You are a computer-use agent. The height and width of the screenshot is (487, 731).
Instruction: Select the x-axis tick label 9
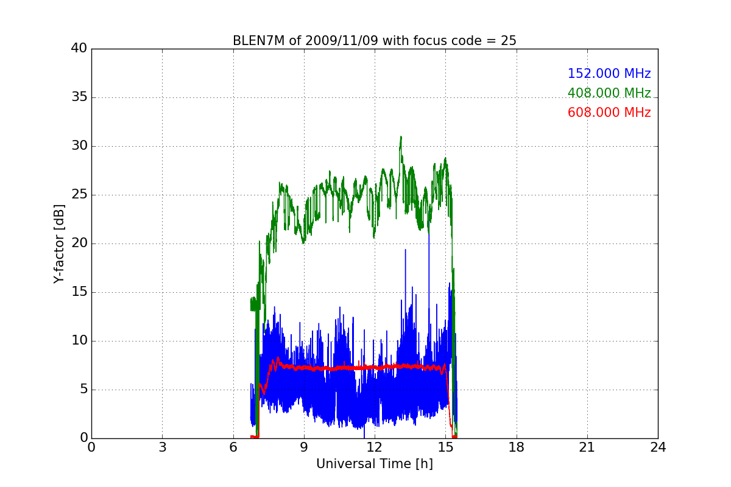304,447
